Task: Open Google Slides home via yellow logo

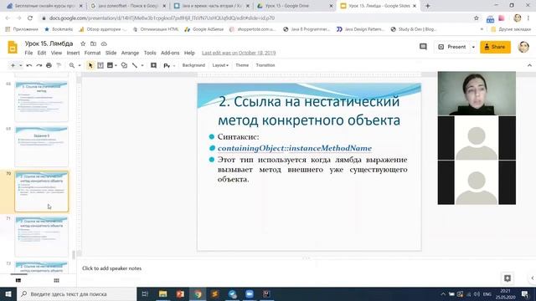Action: (x=13, y=48)
